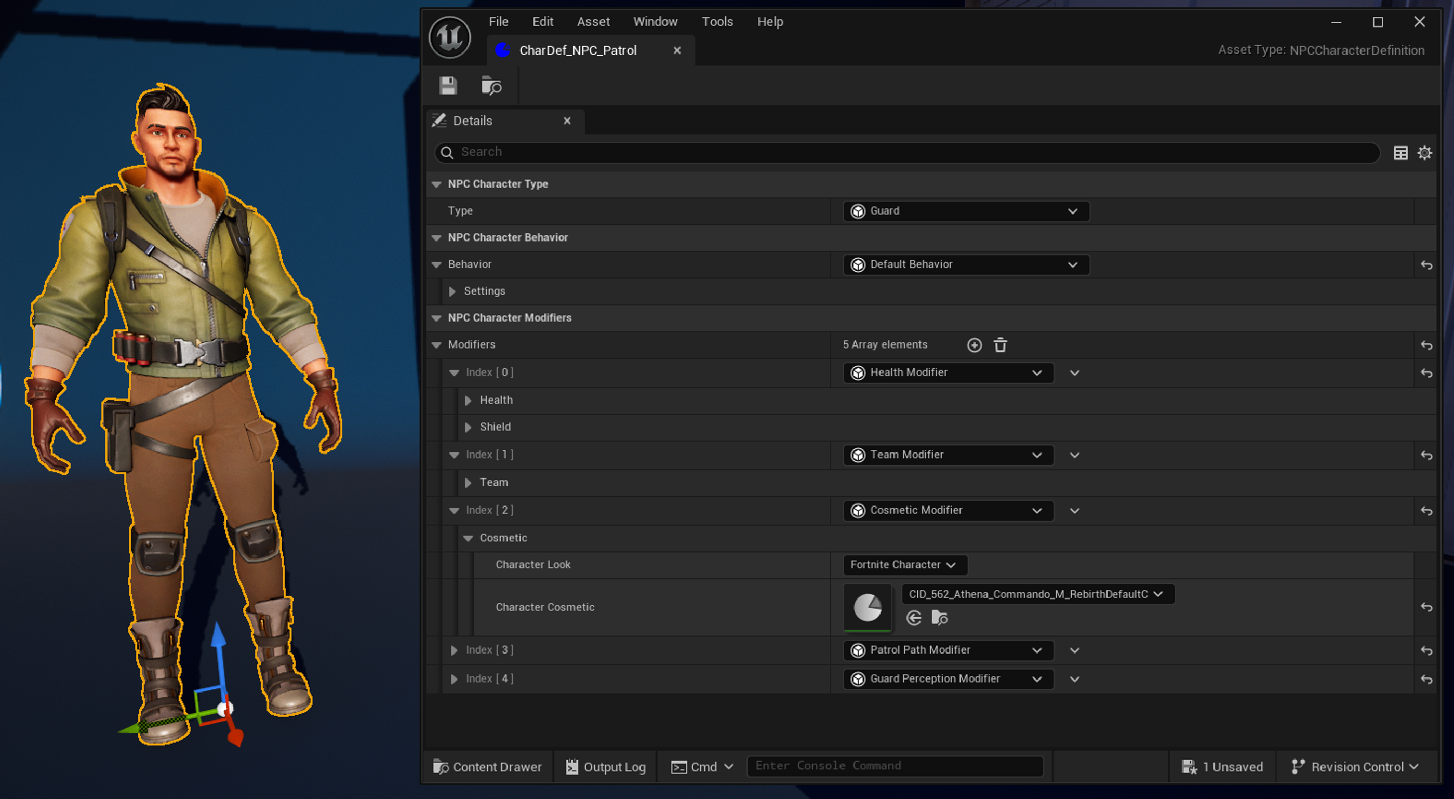Open the Health Modifier dropdown
Viewport: 1454px width, 799px height.
click(x=948, y=372)
